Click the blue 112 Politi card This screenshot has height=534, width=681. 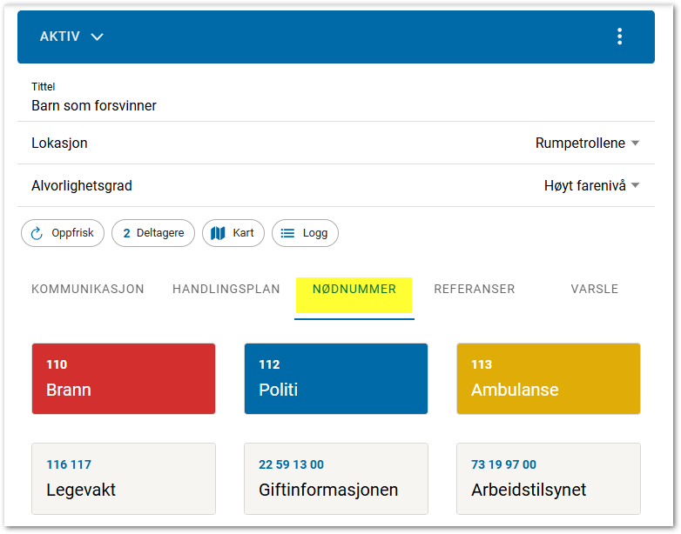pos(336,378)
